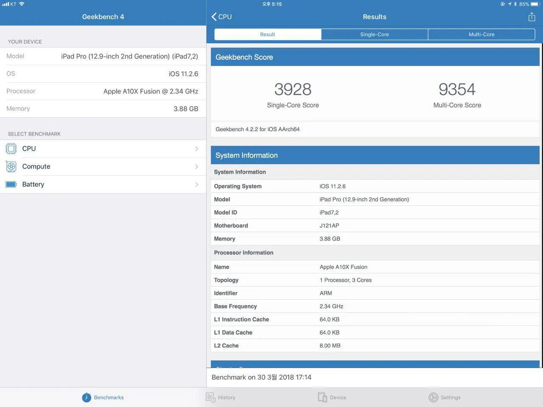543x407 pixels.
Task: Open the Benchmarks stopwatch icon
Action: point(87,398)
